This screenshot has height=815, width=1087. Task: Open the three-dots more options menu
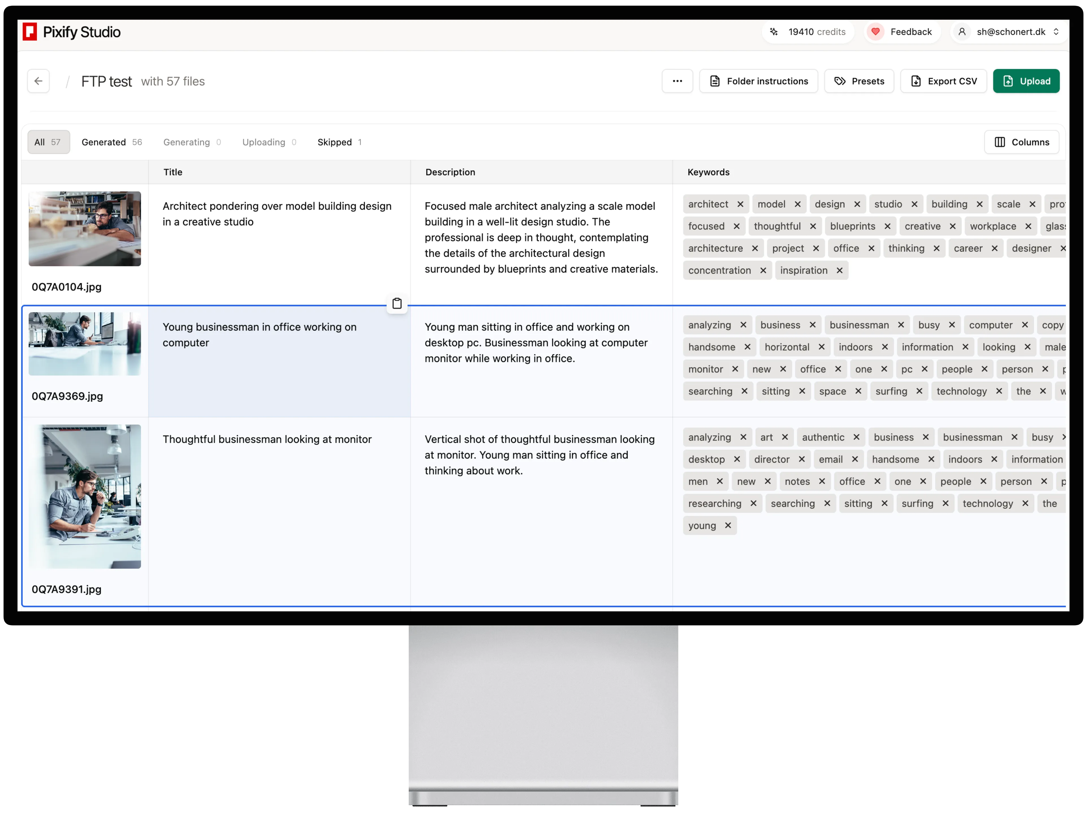(x=677, y=81)
